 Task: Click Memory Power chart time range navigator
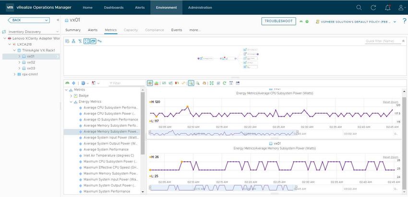pyautogui.click(x=224, y=187)
